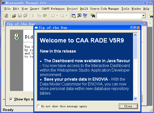
Task: Open the Undo history dropdown arrow
Action: tap(57, 16)
